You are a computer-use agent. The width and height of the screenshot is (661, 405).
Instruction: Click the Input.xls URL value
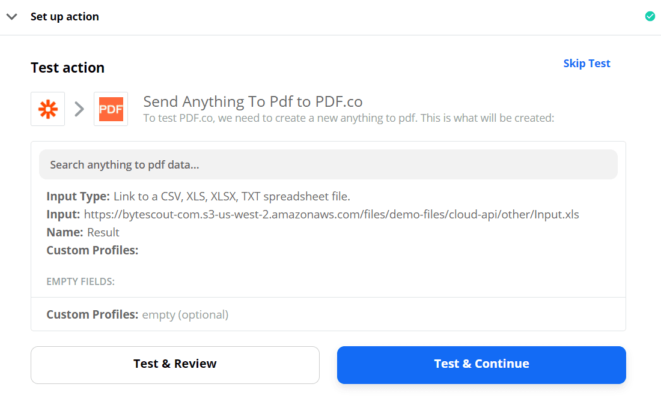331,214
